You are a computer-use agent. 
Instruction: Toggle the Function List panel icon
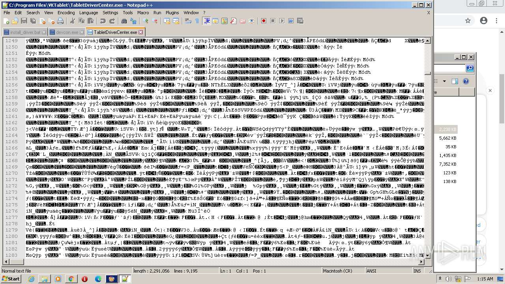(x=234, y=21)
